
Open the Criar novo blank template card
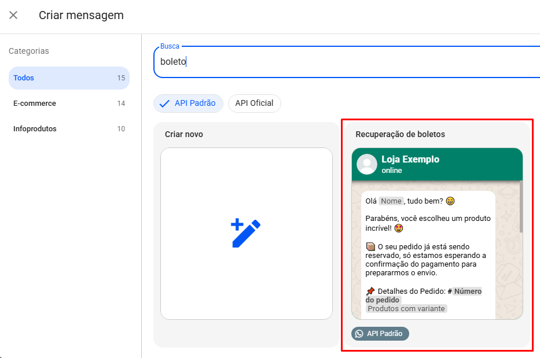point(247,234)
